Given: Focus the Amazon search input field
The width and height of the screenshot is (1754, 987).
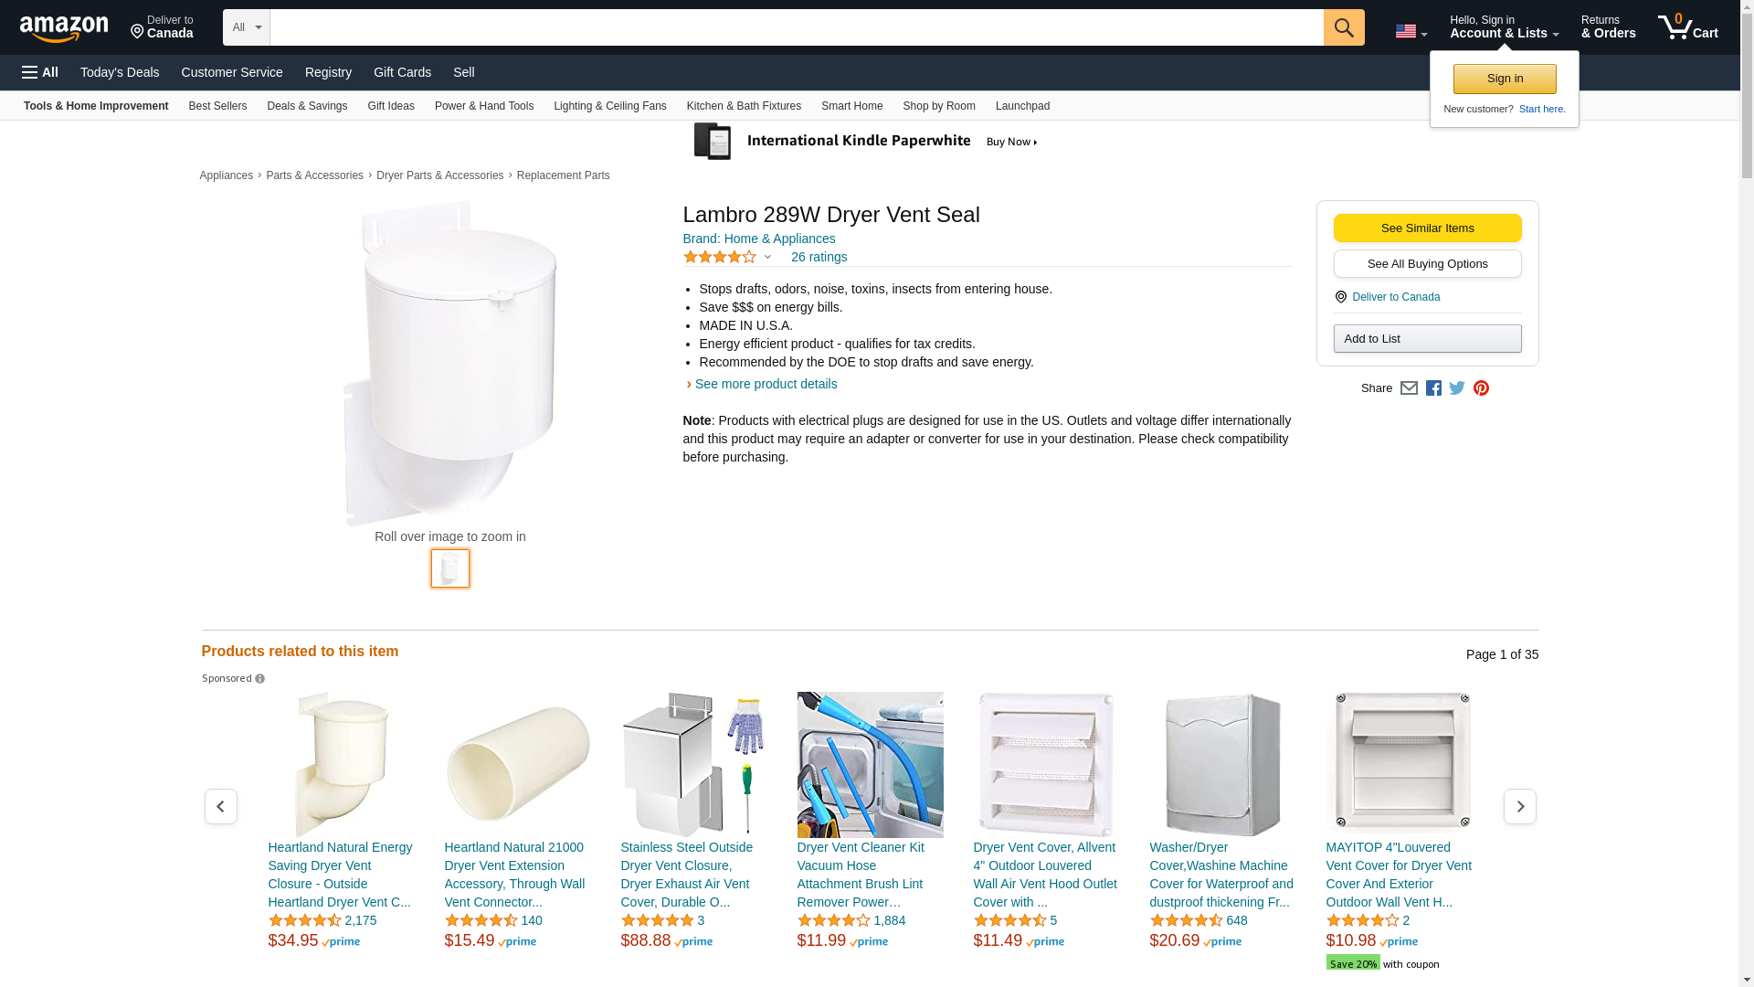Looking at the screenshot, I should point(797,27).
